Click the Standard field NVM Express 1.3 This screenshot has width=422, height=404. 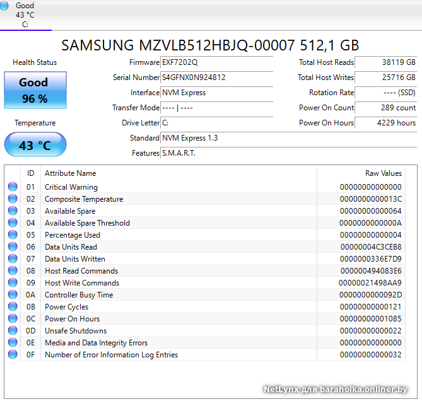point(288,138)
